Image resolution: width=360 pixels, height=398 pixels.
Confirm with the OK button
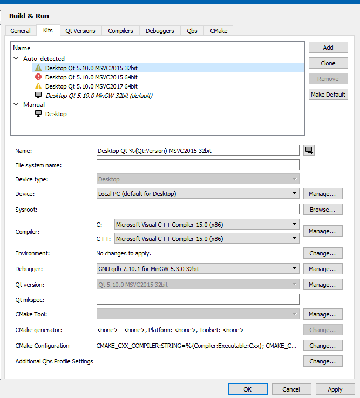[x=248, y=389]
